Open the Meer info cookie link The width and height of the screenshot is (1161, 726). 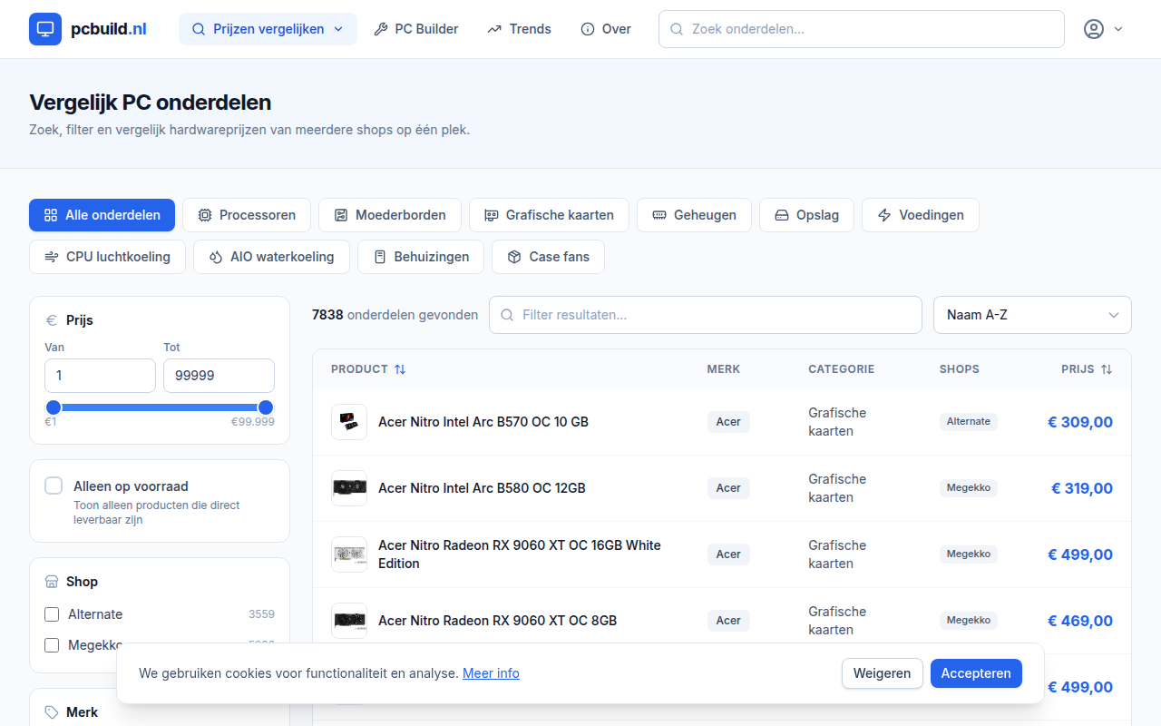[x=491, y=673]
